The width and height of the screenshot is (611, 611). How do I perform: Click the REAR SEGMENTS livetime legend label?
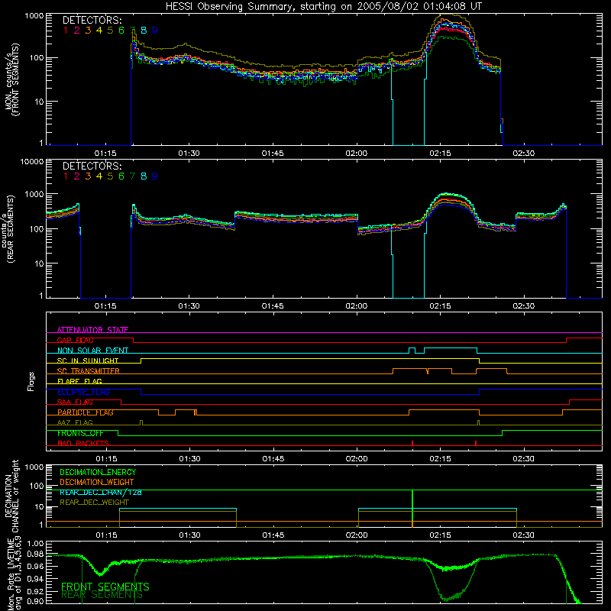point(102,595)
